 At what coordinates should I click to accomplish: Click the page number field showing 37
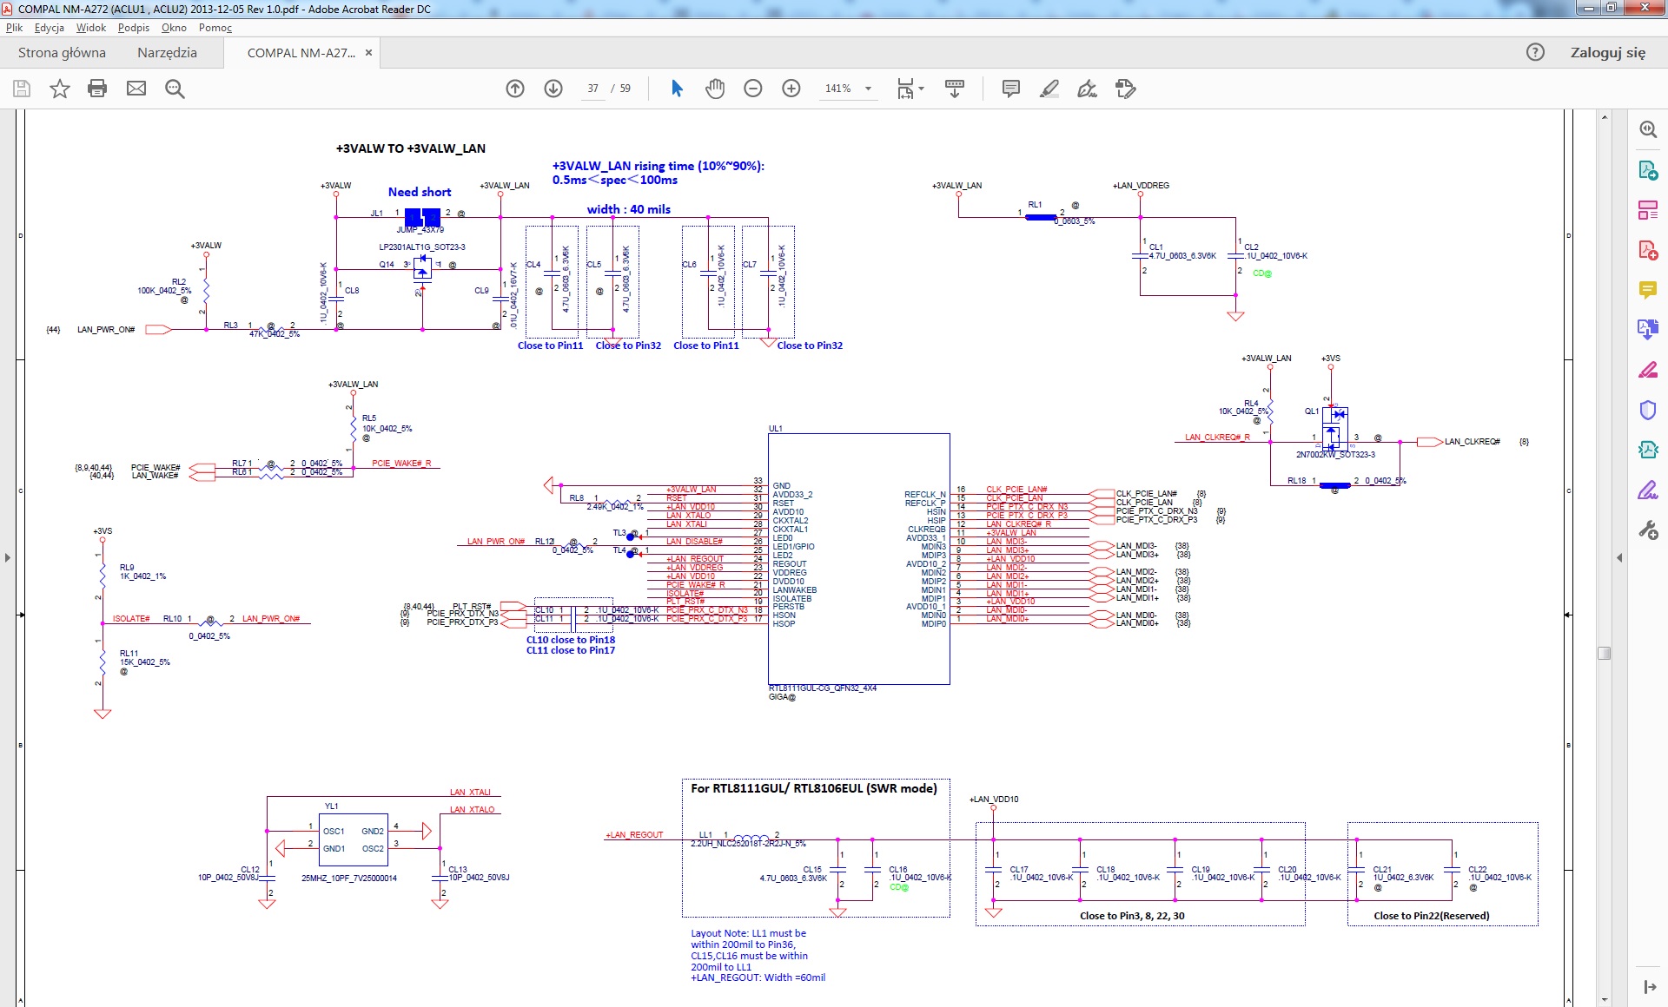(592, 89)
